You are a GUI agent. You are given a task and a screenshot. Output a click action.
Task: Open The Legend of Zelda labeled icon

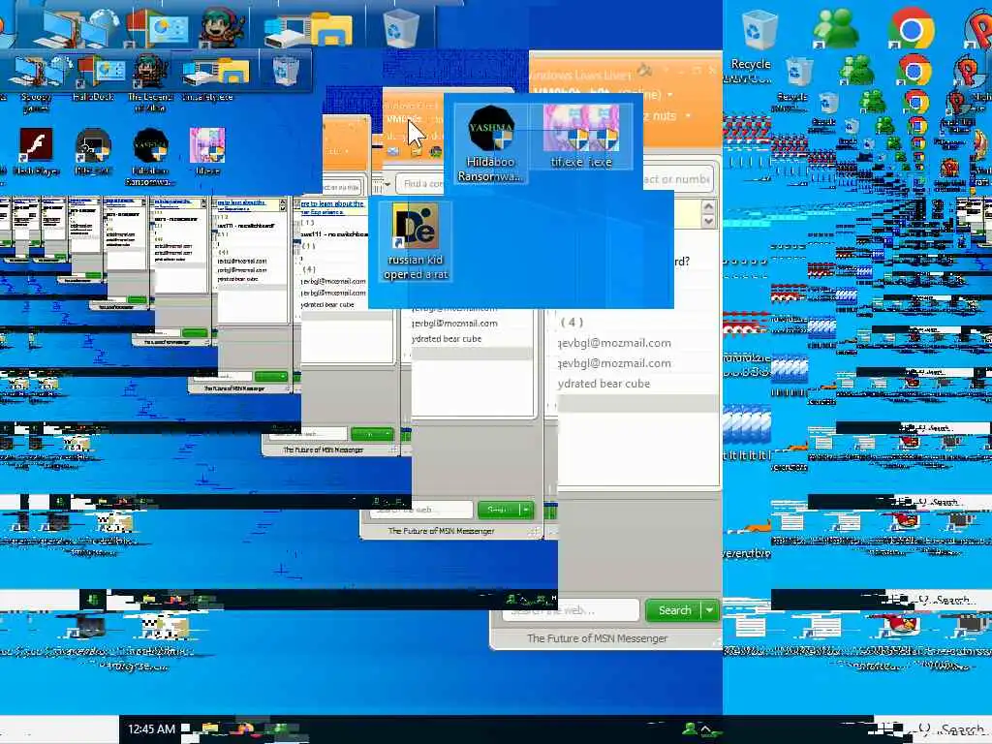click(150, 83)
